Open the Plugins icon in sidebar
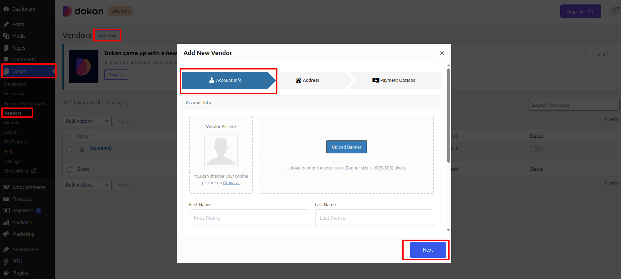Viewport: 621px width, 279px height. (x=6, y=273)
